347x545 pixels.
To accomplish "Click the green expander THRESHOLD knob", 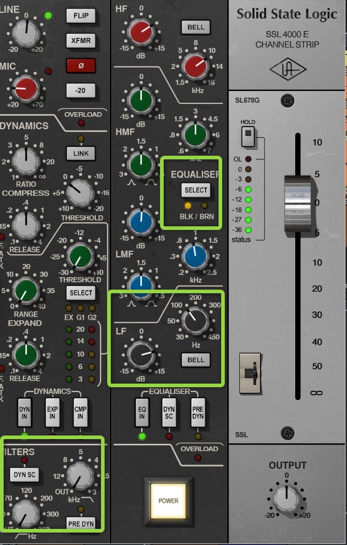I will point(80,256).
